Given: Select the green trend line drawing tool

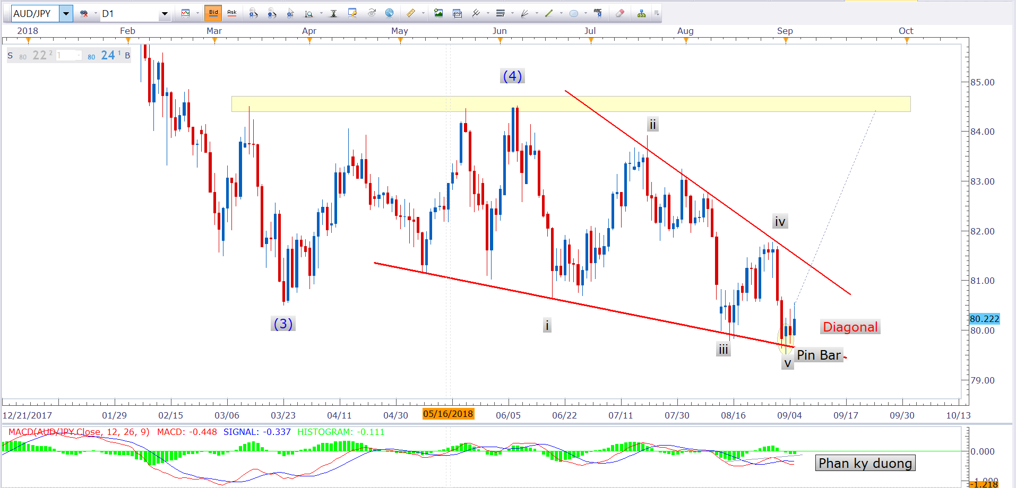Looking at the screenshot, I should 549,13.
